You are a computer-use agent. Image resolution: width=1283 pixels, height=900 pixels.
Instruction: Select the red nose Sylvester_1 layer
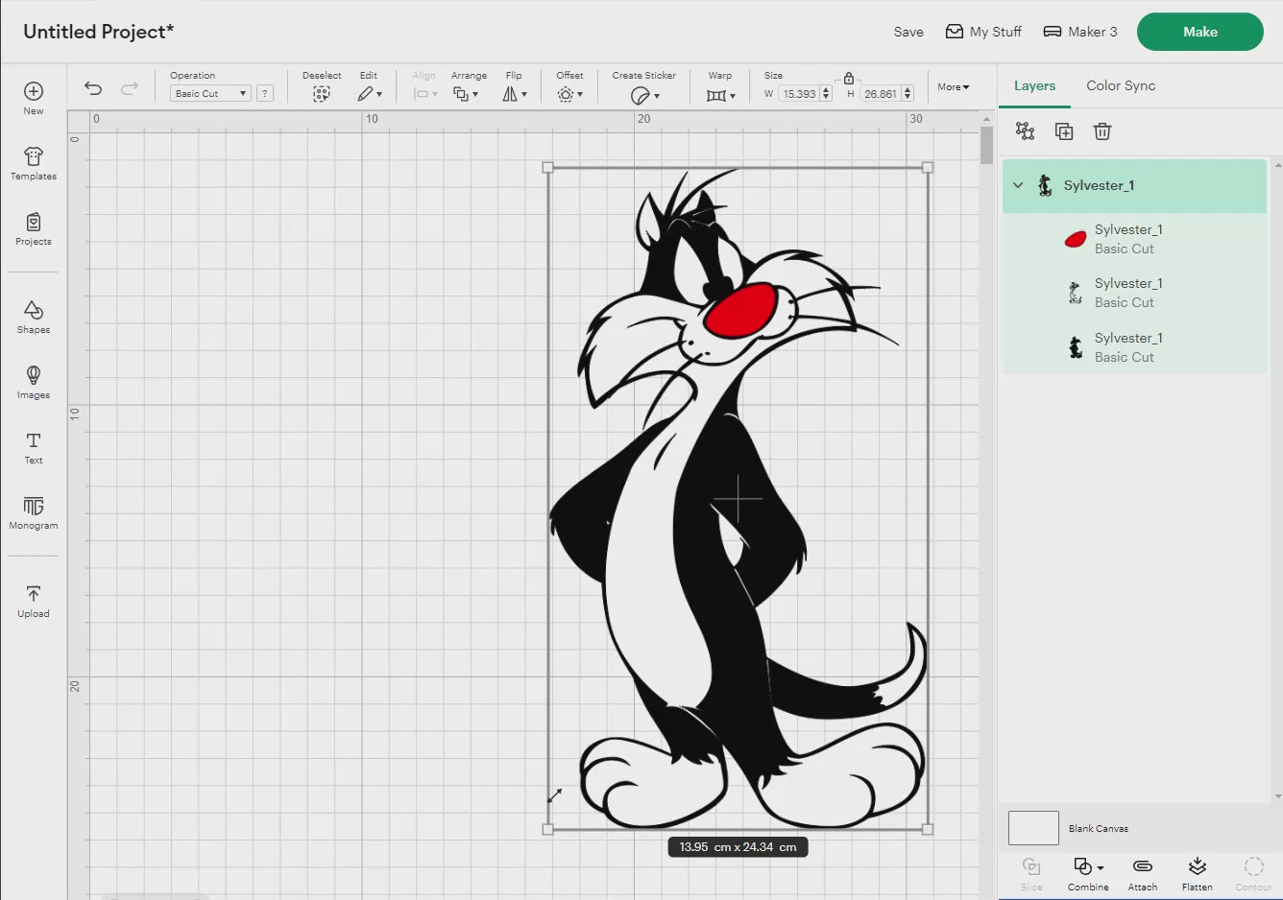coord(1134,239)
